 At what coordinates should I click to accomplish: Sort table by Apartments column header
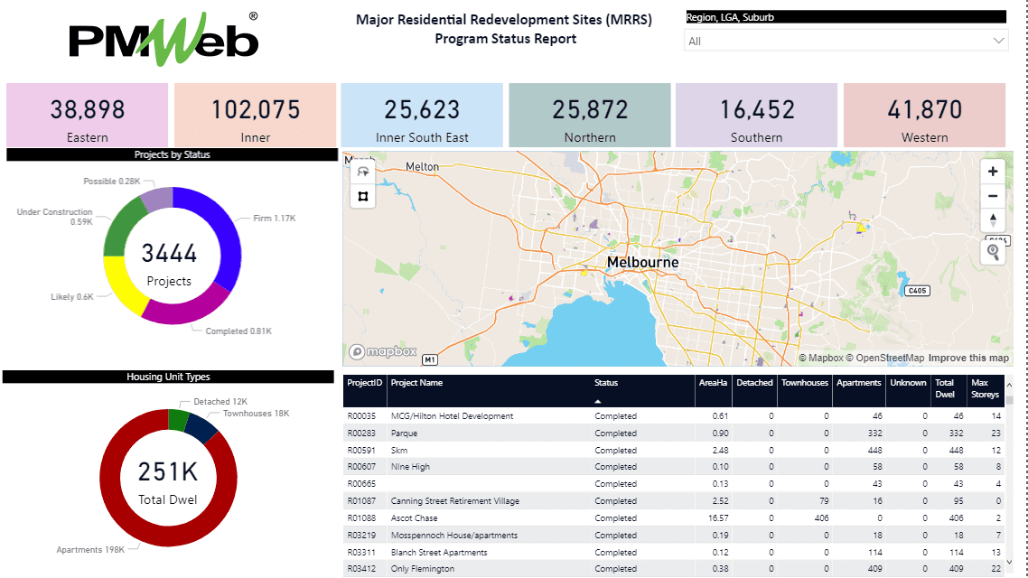pos(858,383)
